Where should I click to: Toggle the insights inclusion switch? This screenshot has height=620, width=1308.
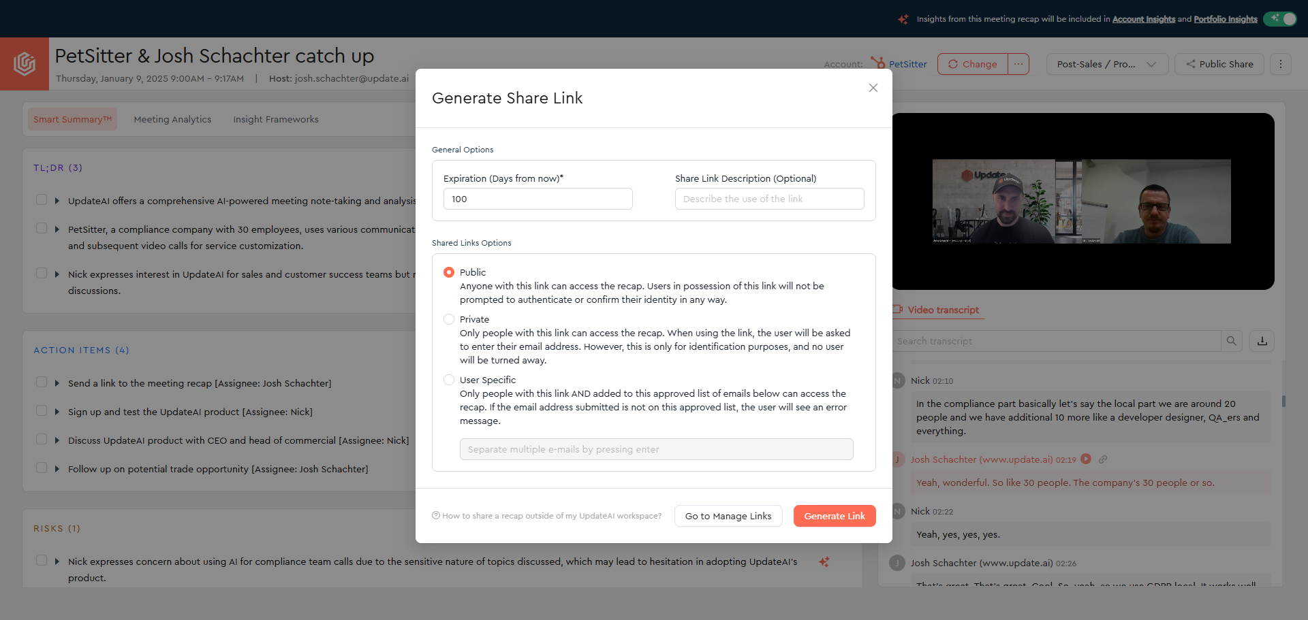point(1280,19)
